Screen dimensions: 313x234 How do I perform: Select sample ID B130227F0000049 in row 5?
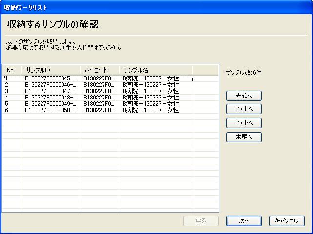(51, 104)
